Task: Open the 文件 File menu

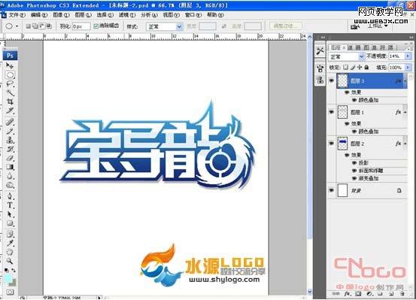Action: coord(17,15)
